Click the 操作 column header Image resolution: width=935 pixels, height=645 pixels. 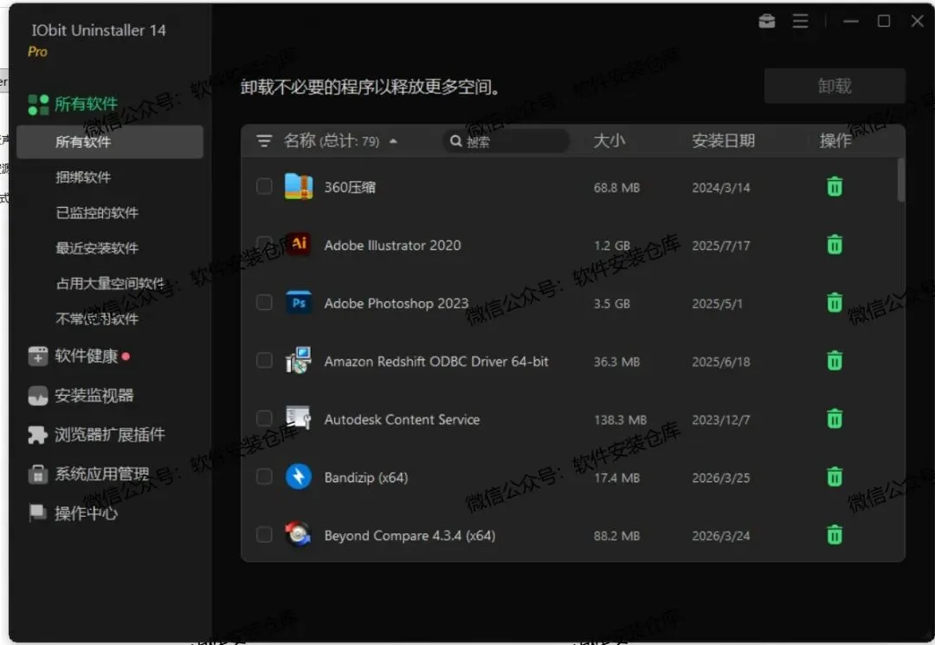835,140
